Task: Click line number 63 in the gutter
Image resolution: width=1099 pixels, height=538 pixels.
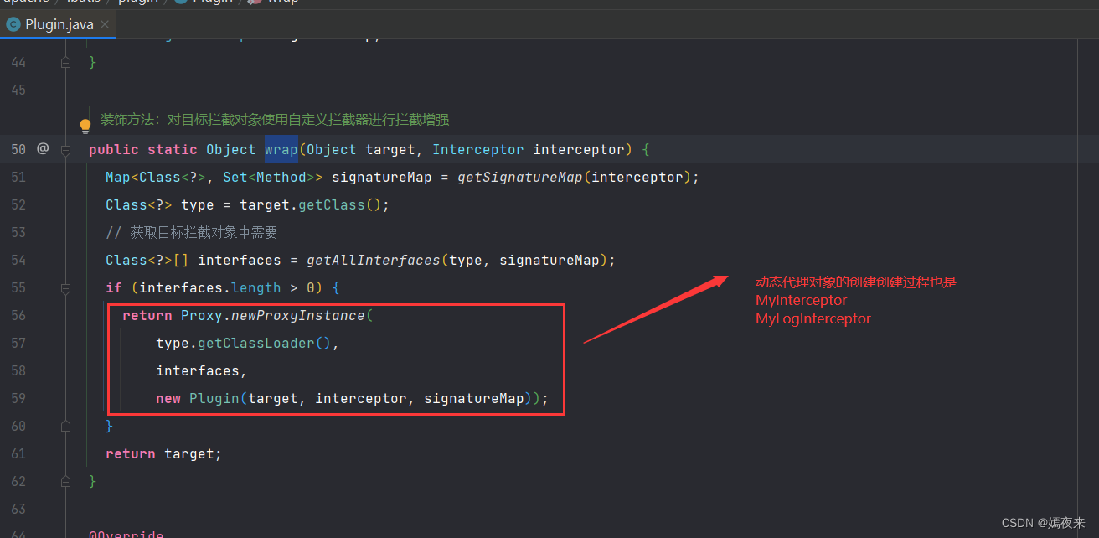Action: point(18,509)
